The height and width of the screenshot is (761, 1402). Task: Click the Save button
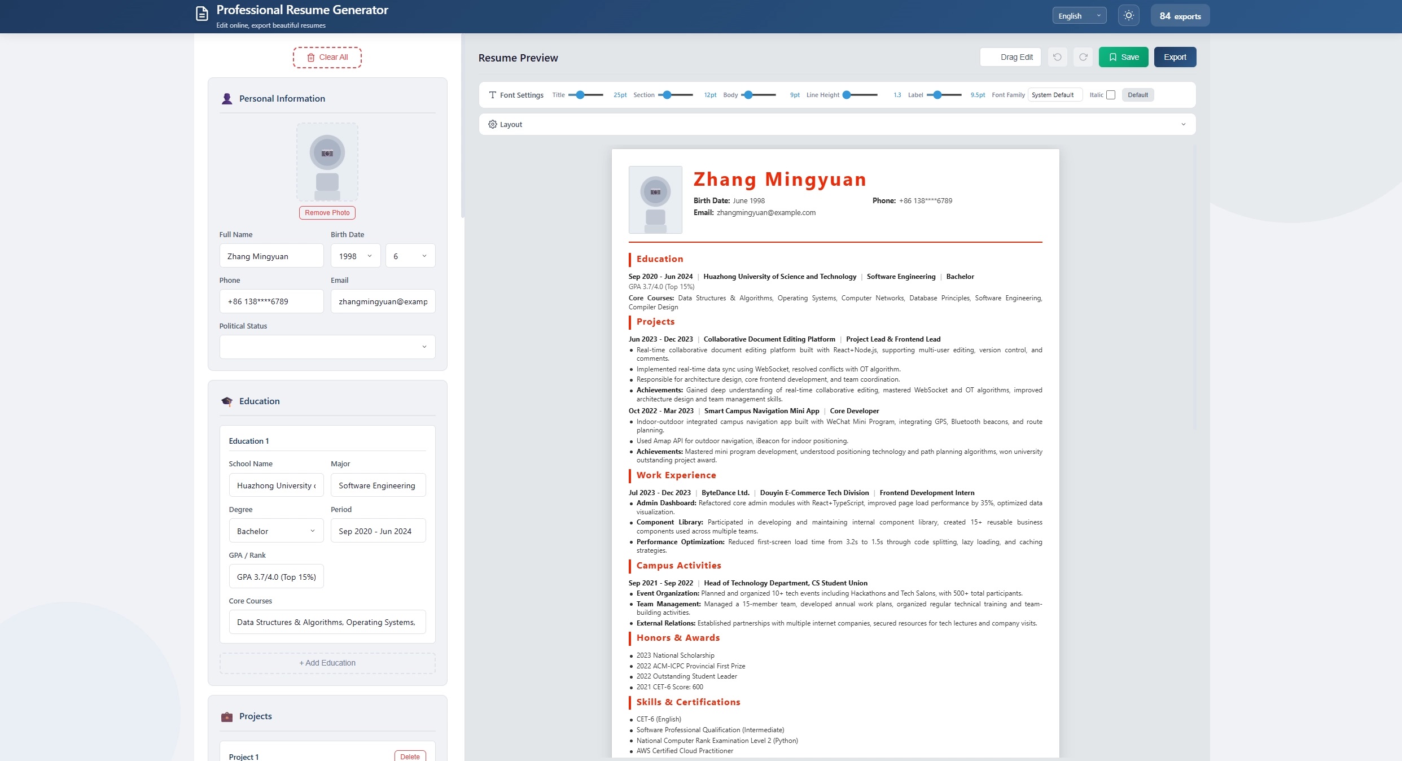click(x=1123, y=57)
